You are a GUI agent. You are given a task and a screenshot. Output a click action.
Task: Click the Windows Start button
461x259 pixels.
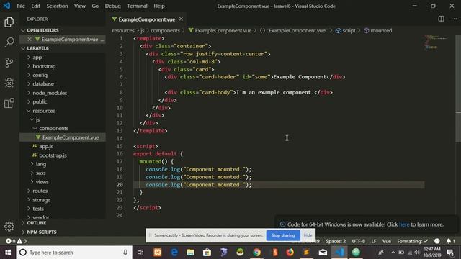[8, 253]
